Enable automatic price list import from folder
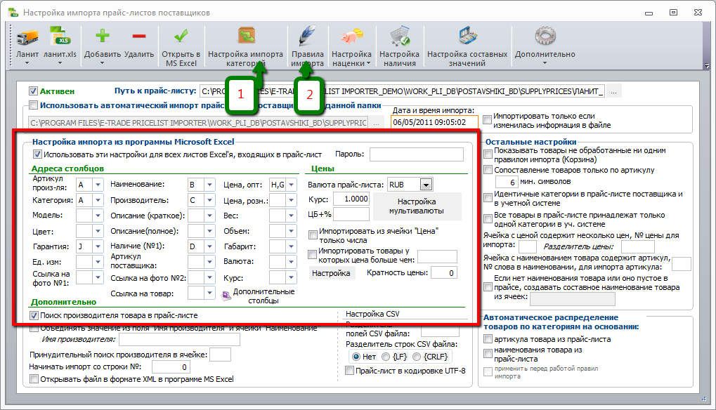716x410 pixels. click(x=33, y=105)
